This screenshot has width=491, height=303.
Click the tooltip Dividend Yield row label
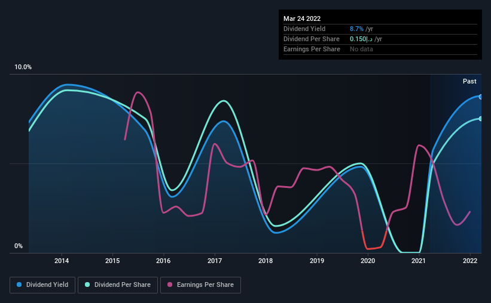304,29
